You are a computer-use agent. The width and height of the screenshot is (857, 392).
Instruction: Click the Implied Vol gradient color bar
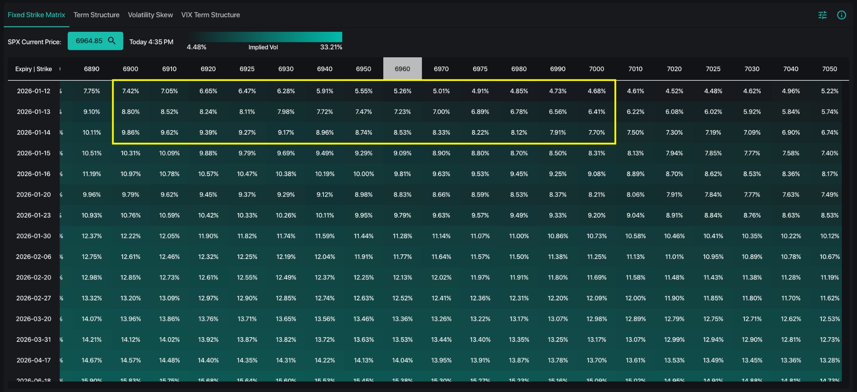click(x=264, y=37)
